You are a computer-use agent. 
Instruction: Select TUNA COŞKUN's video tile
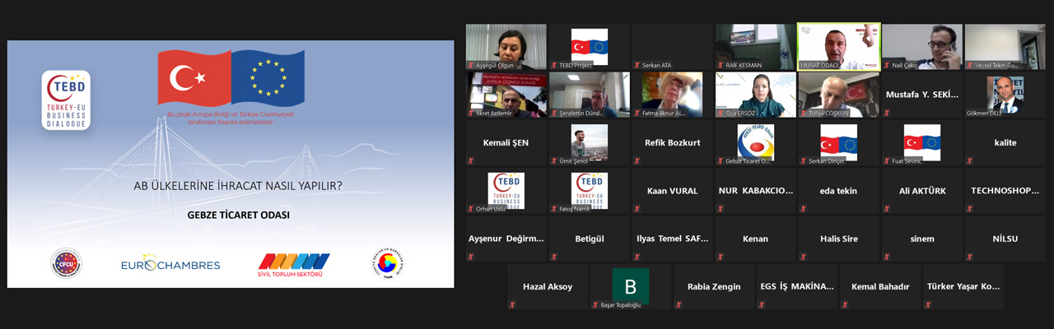838,95
